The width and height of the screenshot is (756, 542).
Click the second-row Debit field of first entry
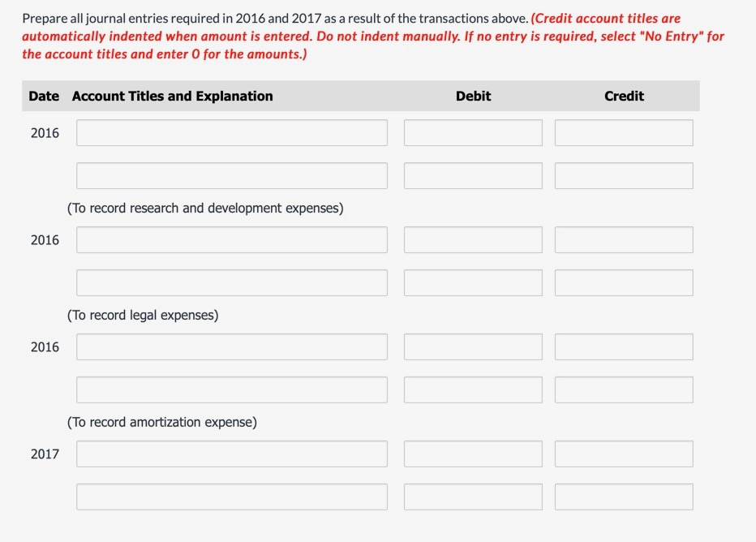click(x=472, y=174)
